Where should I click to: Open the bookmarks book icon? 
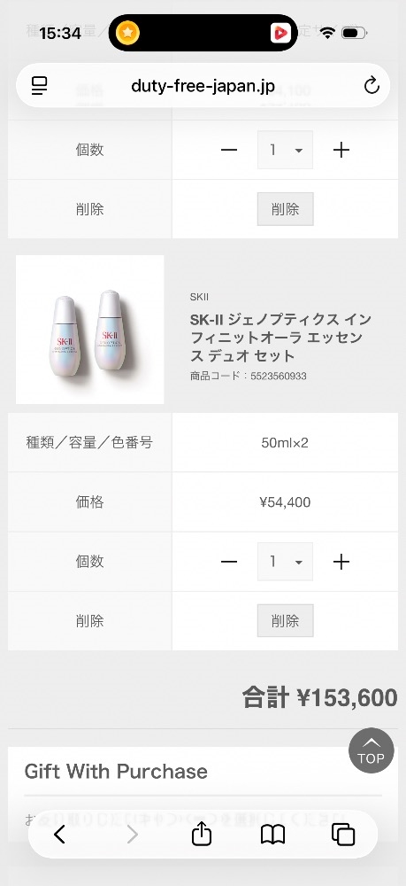point(273,834)
